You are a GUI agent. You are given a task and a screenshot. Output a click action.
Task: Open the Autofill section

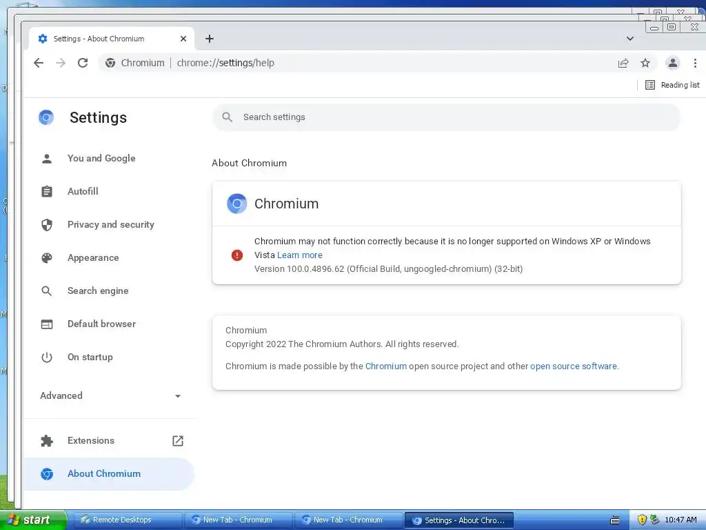pos(83,192)
